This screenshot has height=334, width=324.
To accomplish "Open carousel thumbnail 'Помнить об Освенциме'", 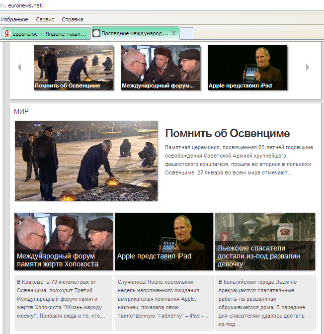I will 74,68.
